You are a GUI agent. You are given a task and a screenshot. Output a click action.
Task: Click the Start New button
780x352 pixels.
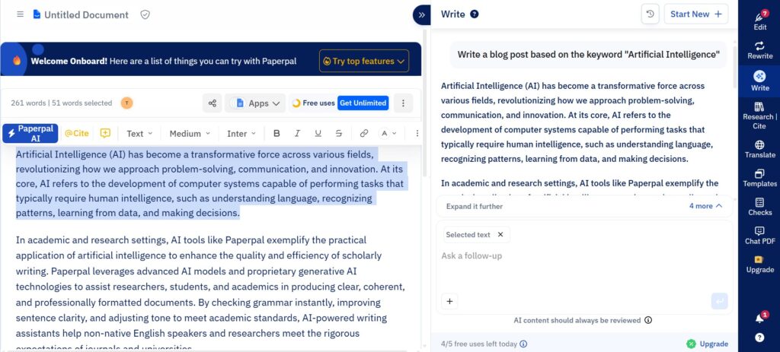point(696,14)
